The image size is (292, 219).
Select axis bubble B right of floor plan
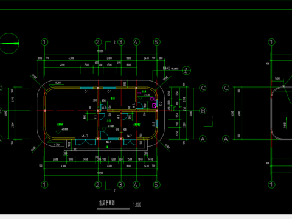(x=203, y=111)
